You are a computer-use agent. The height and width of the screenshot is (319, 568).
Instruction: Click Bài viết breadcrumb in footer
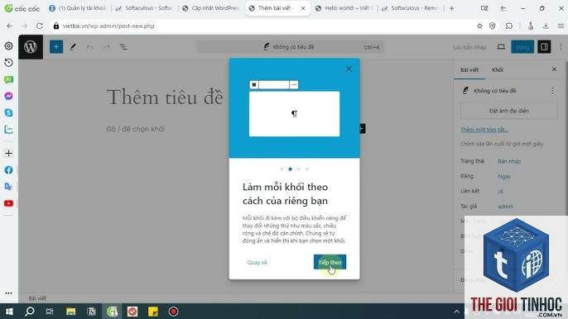pos(37,298)
